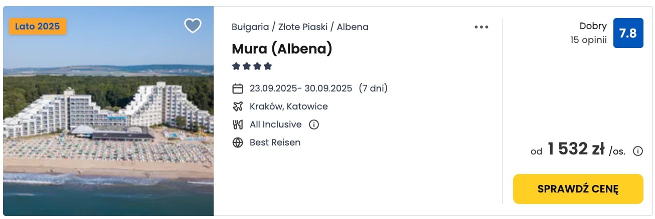Click the calendar icon by travel dates
The height and width of the screenshot is (219, 655).
[238, 88]
